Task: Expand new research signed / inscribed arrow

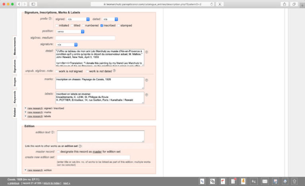Action: coord(25,108)
